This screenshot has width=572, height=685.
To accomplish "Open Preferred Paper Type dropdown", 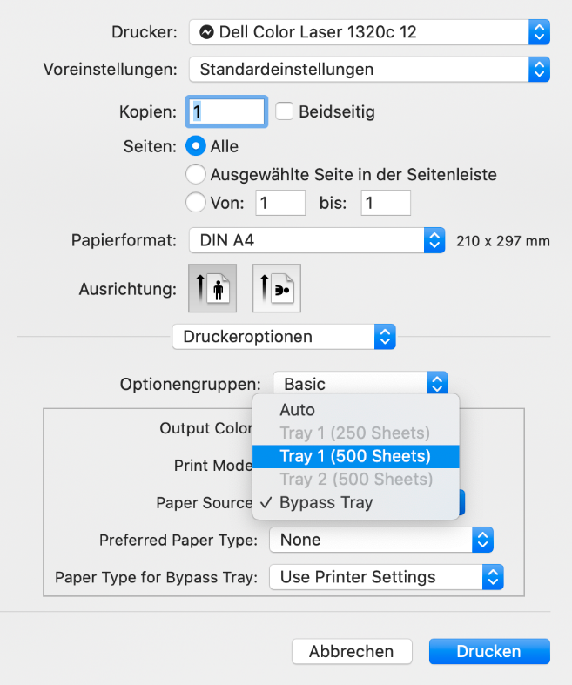I will point(381,540).
